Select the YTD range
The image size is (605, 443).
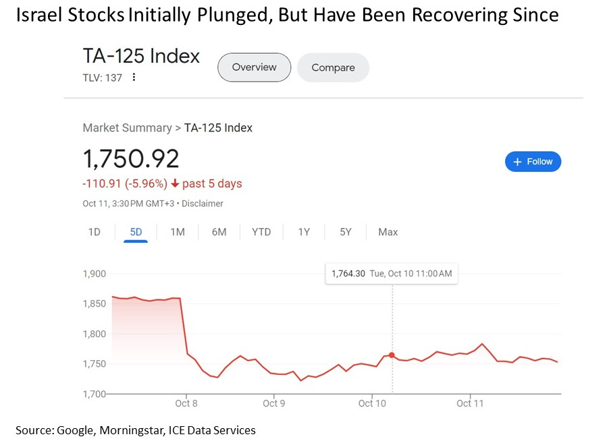pyautogui.click(x=261, y=232)
